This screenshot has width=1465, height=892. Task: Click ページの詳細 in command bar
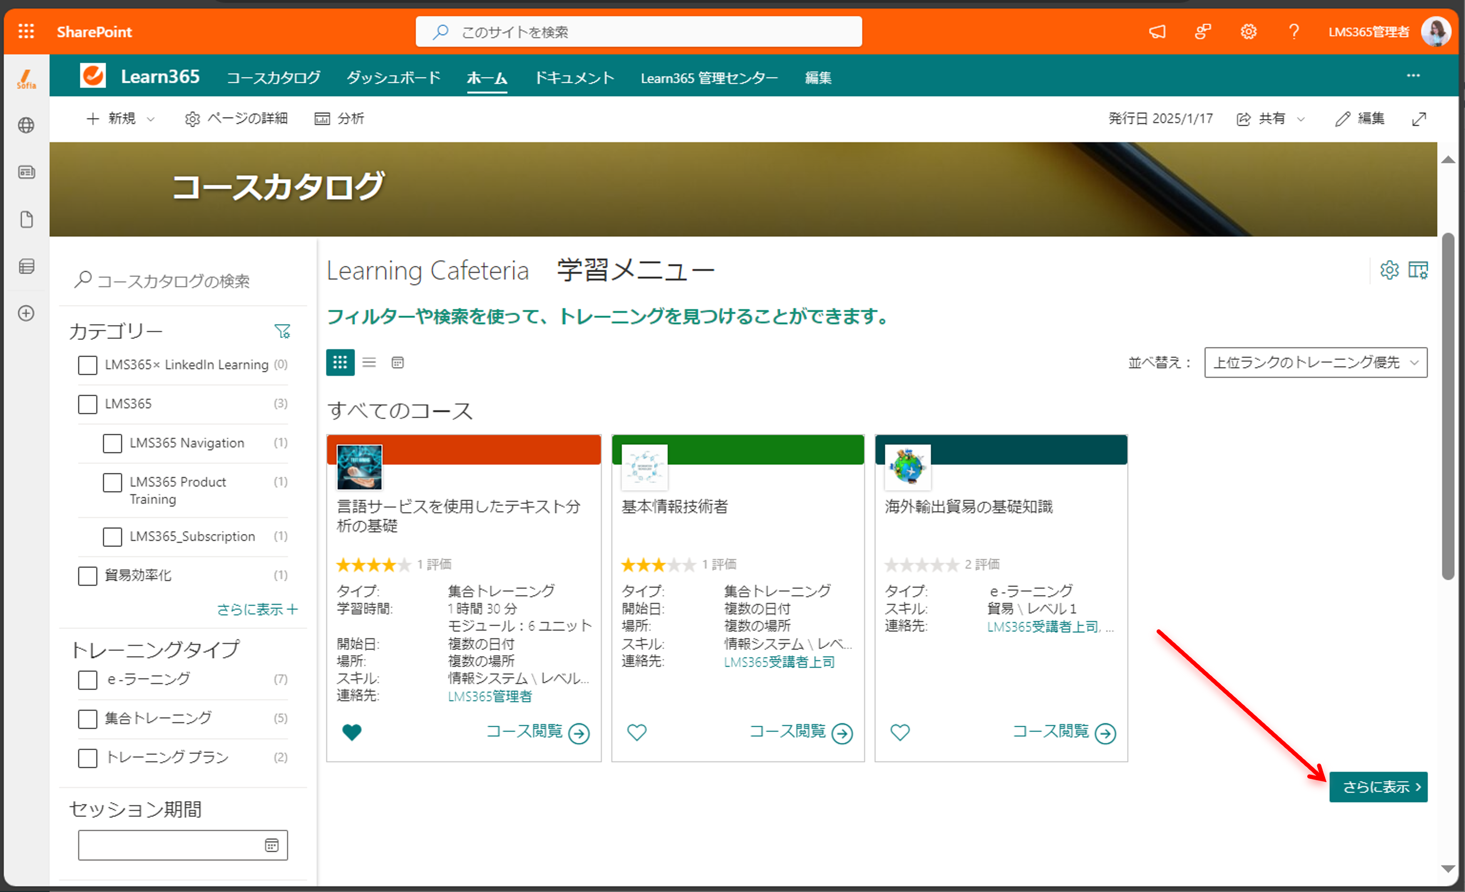point(236,119)
